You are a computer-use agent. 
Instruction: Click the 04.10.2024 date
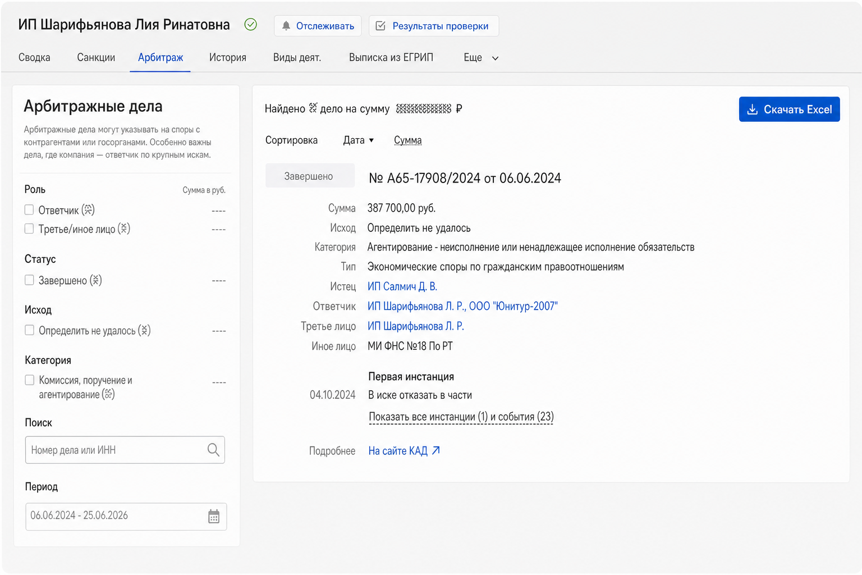coord(333,395)
